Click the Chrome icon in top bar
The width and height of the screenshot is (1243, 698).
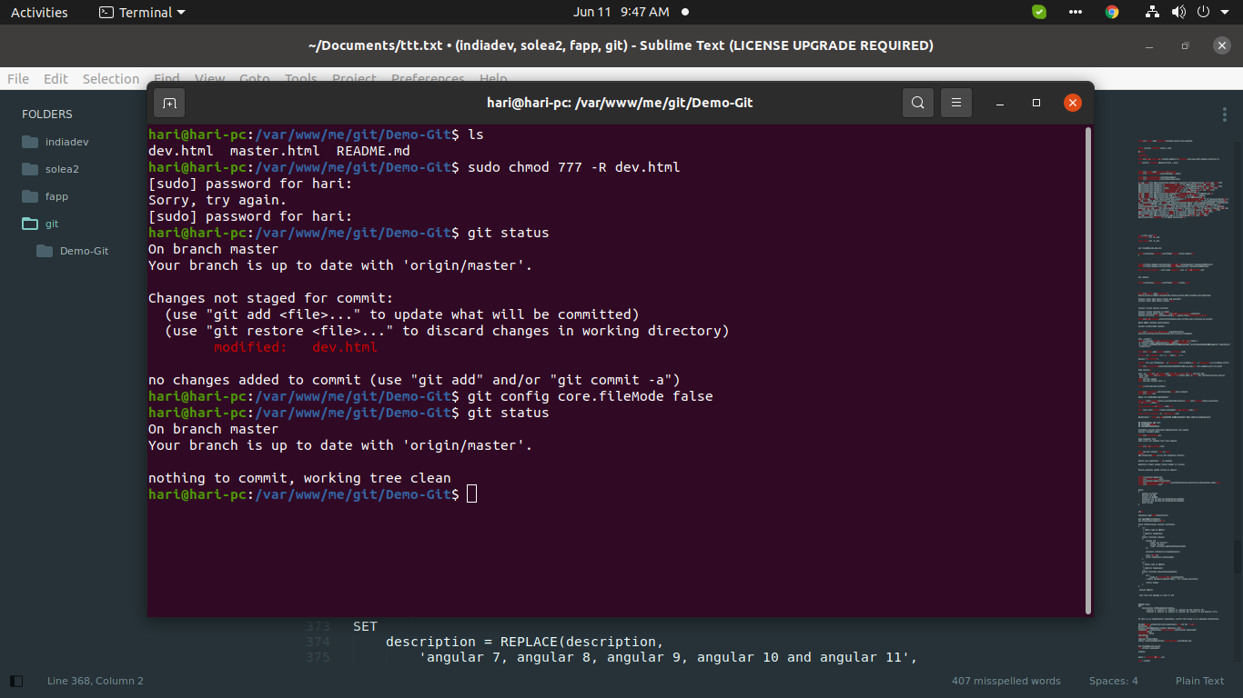click(x=1112, y=12)
